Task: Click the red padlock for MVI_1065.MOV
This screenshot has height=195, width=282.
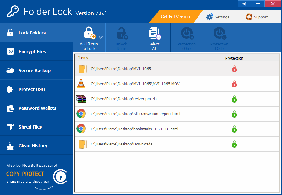Action: pos(234,84)
